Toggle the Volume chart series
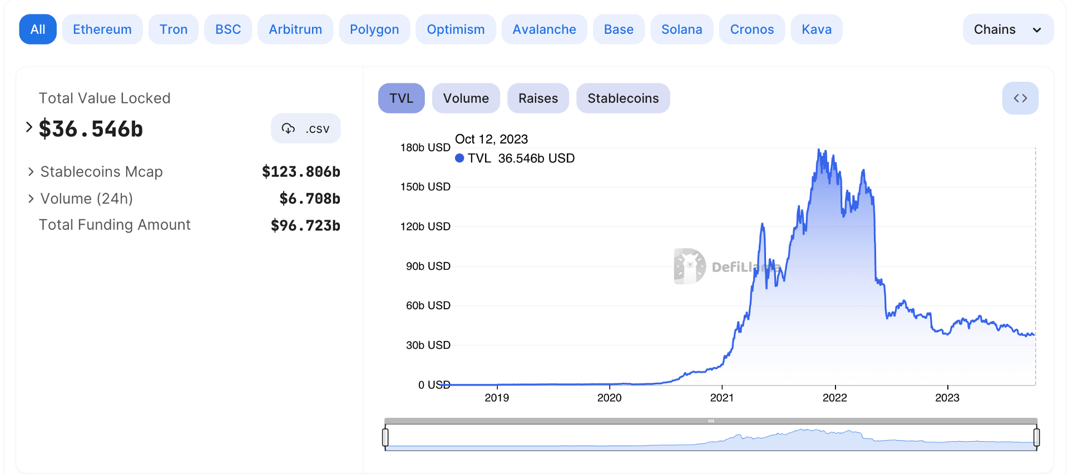 click(466, 98)
